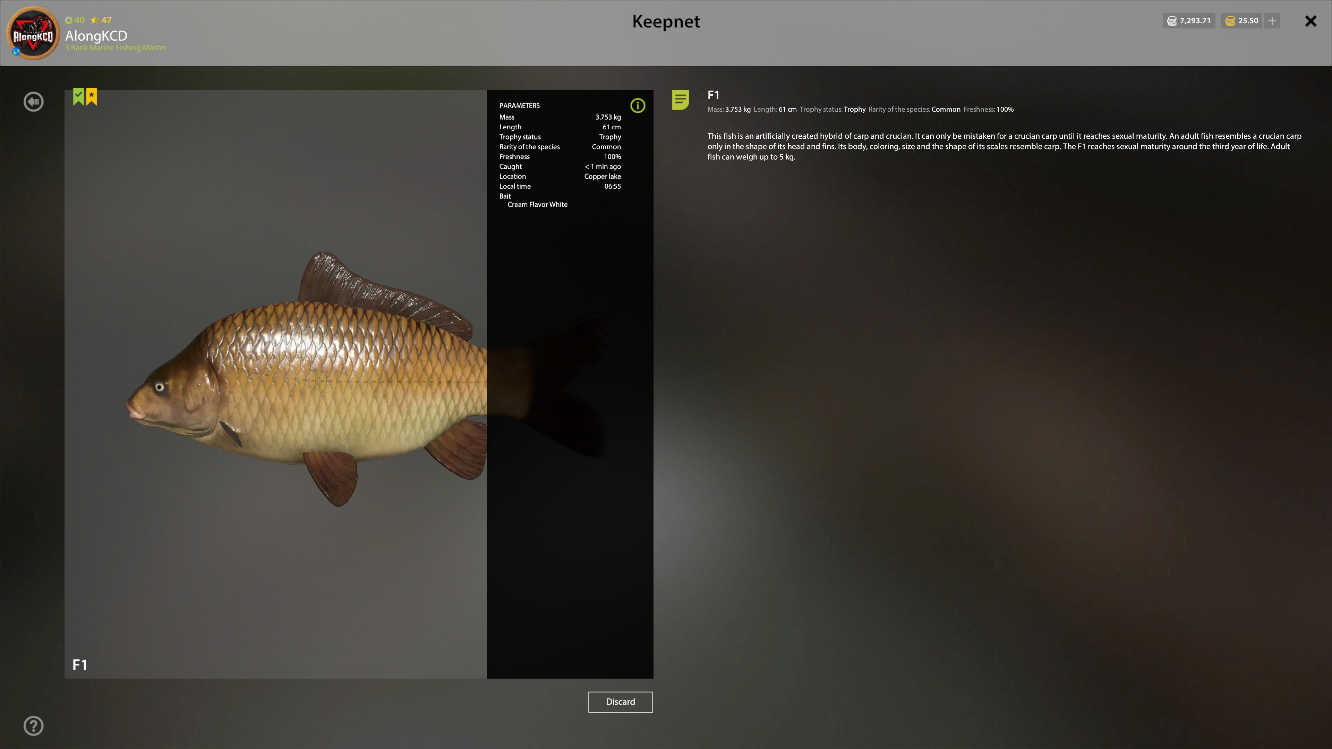Image resolution: width=1332 pixels, height=749 pixels.
Task: Click the 3 Rank Marine Fishing Master title
Action: (x=116, y=48)
